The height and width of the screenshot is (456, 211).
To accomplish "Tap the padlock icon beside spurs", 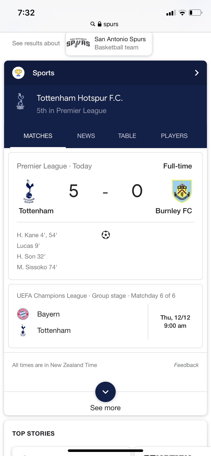I will [100, 24].
